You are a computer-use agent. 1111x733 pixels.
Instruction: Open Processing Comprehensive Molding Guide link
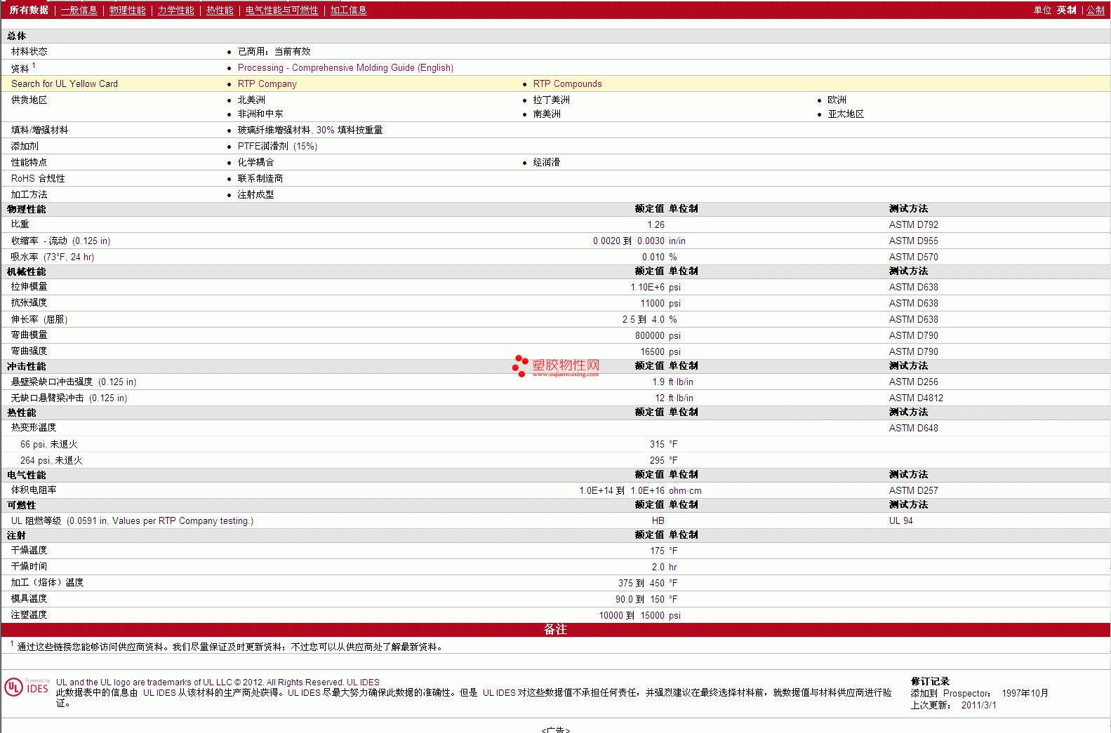[345, 67]
